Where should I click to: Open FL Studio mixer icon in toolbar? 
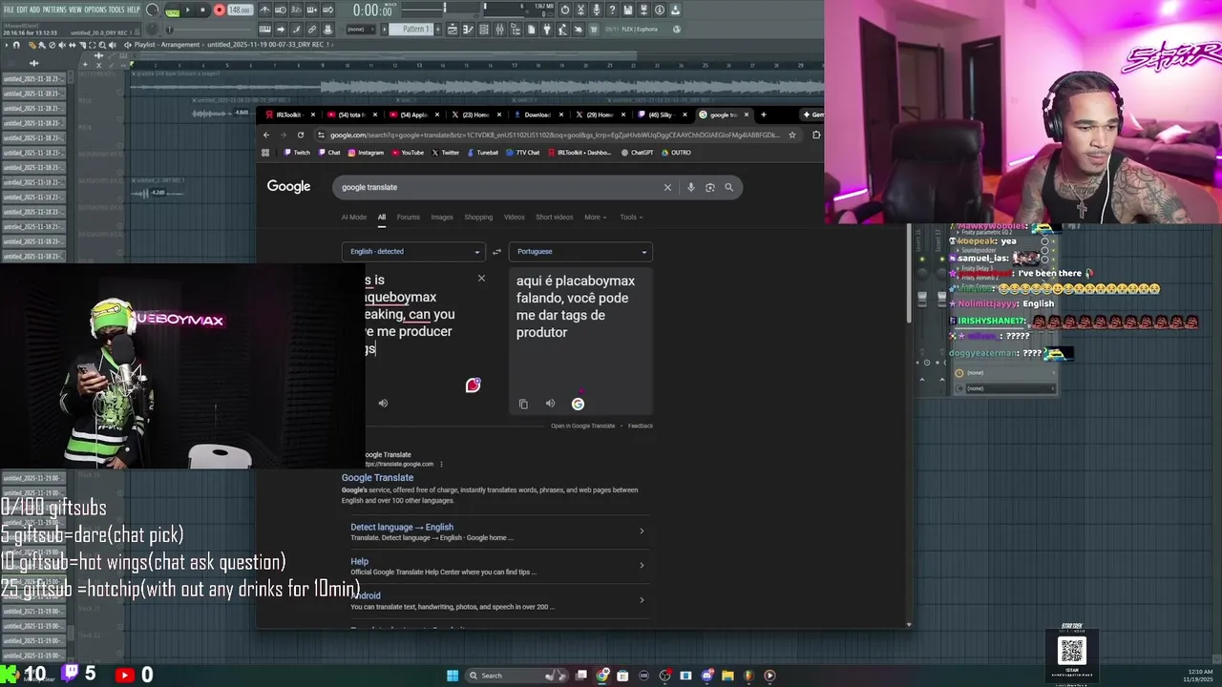pos(500,30)
